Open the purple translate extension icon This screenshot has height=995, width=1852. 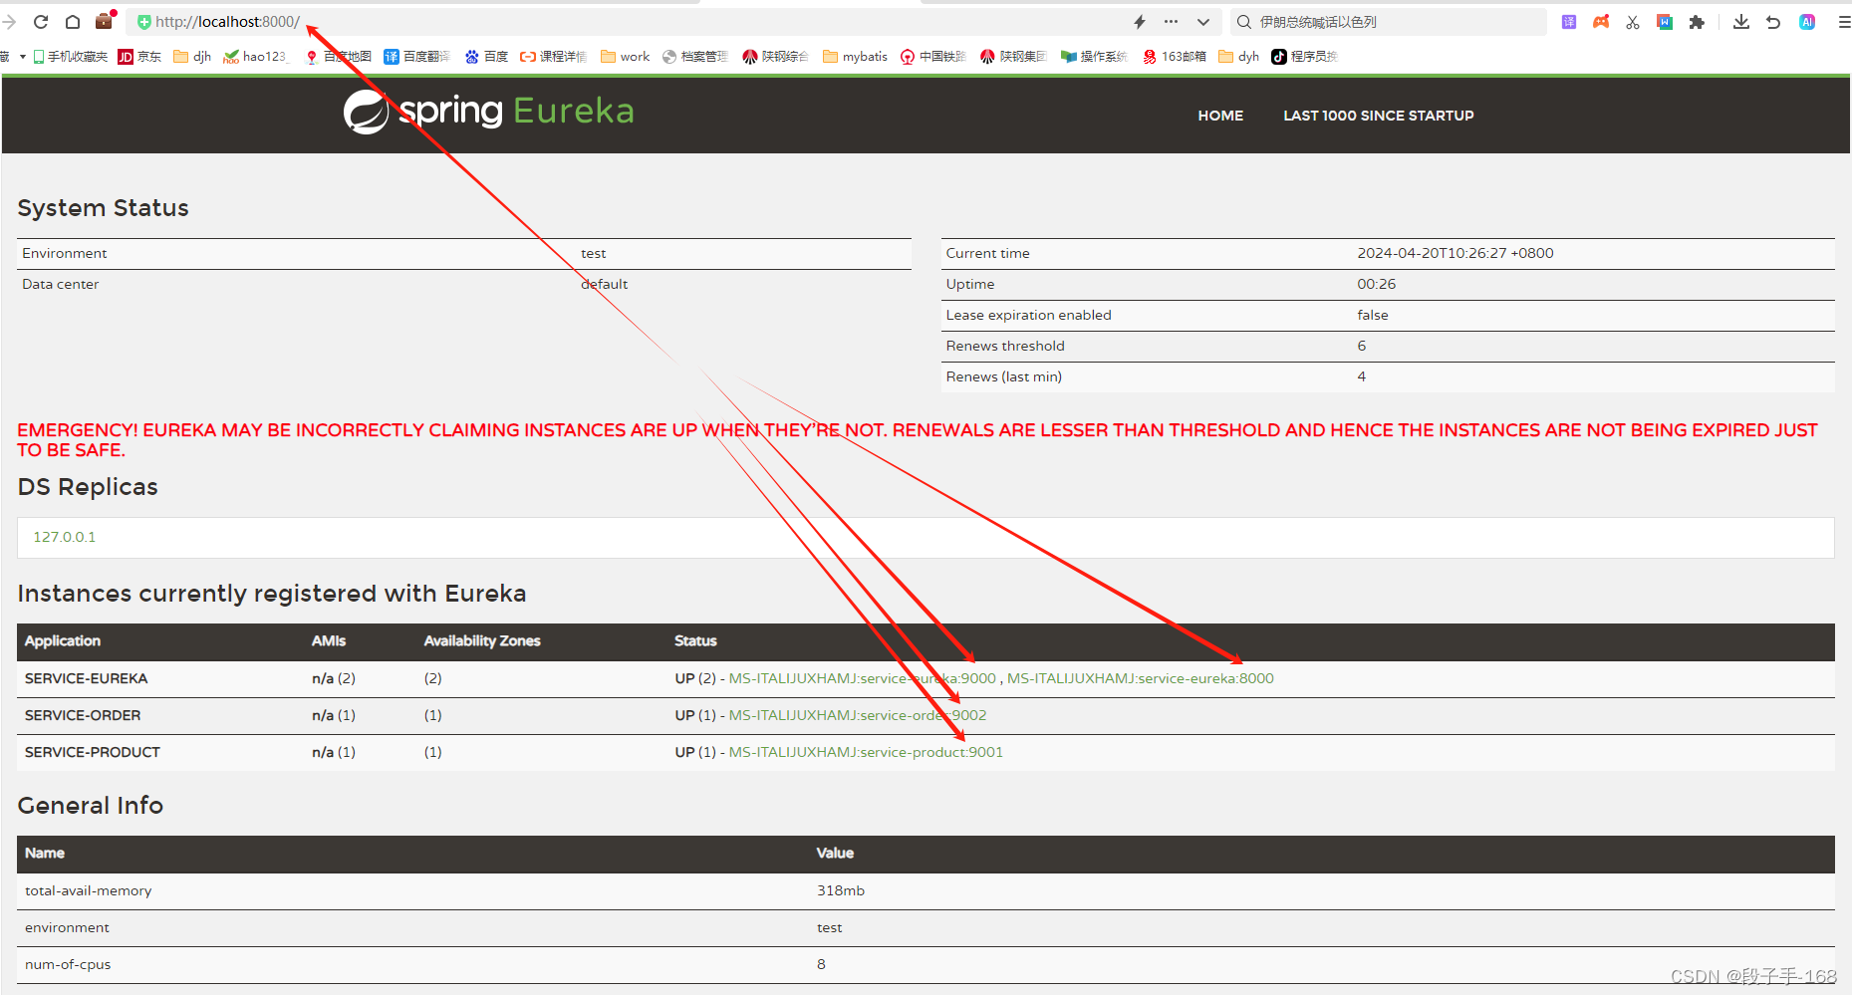click(x=1569, y=22)
